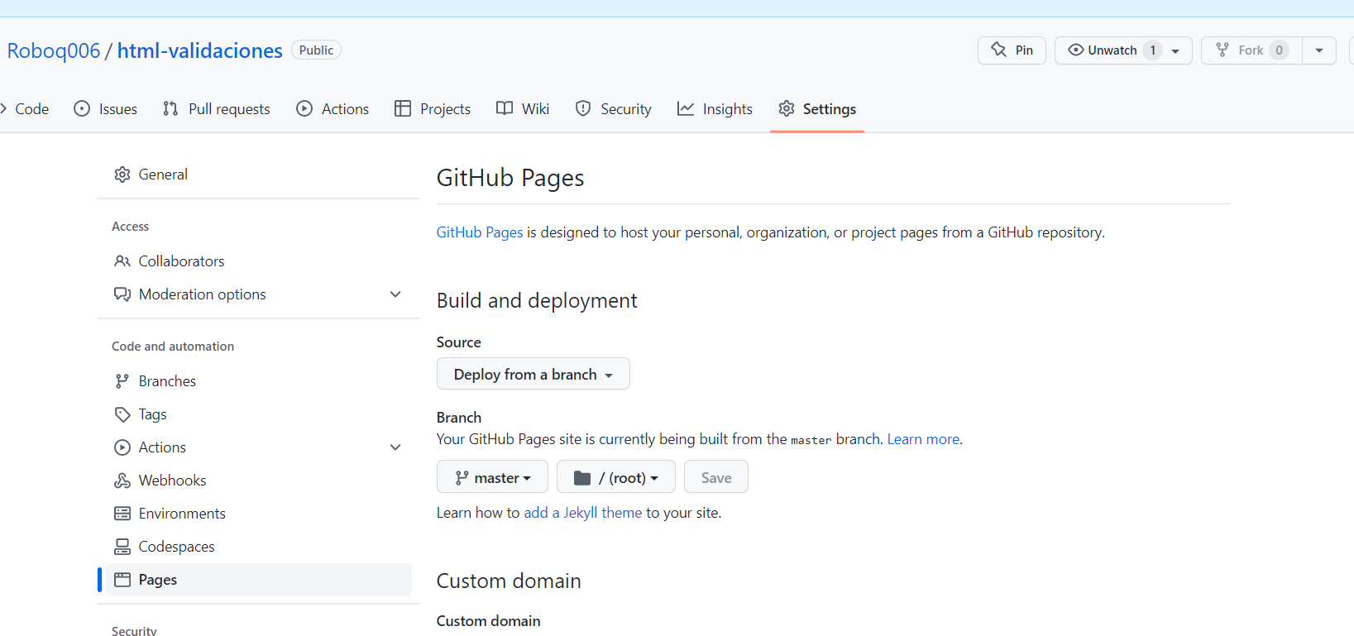Click the Public visibility badge

pos(316,50)
